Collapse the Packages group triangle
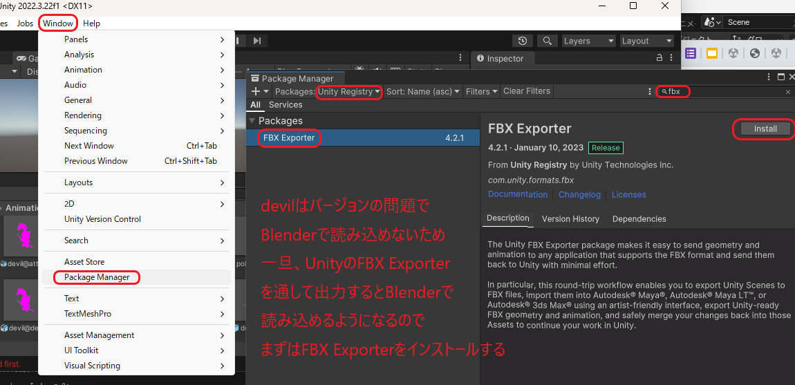This screenshot has width=795, height=385. coord(252,121)
